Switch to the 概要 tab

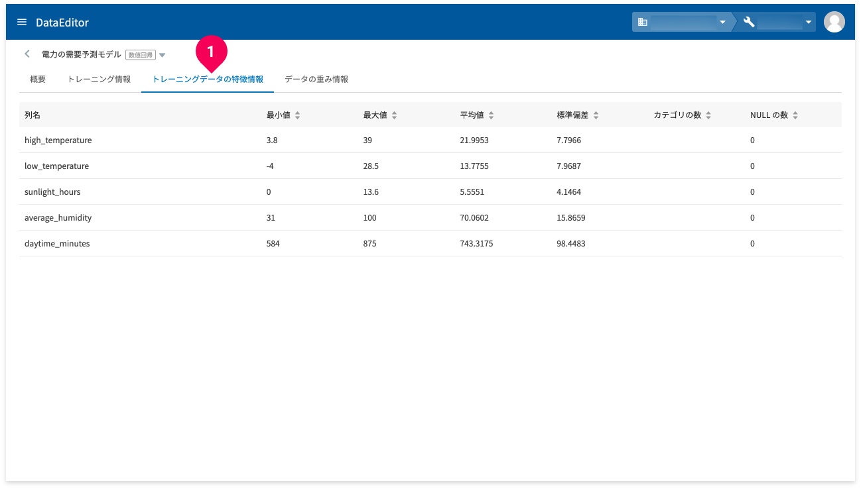click(38, 80)
